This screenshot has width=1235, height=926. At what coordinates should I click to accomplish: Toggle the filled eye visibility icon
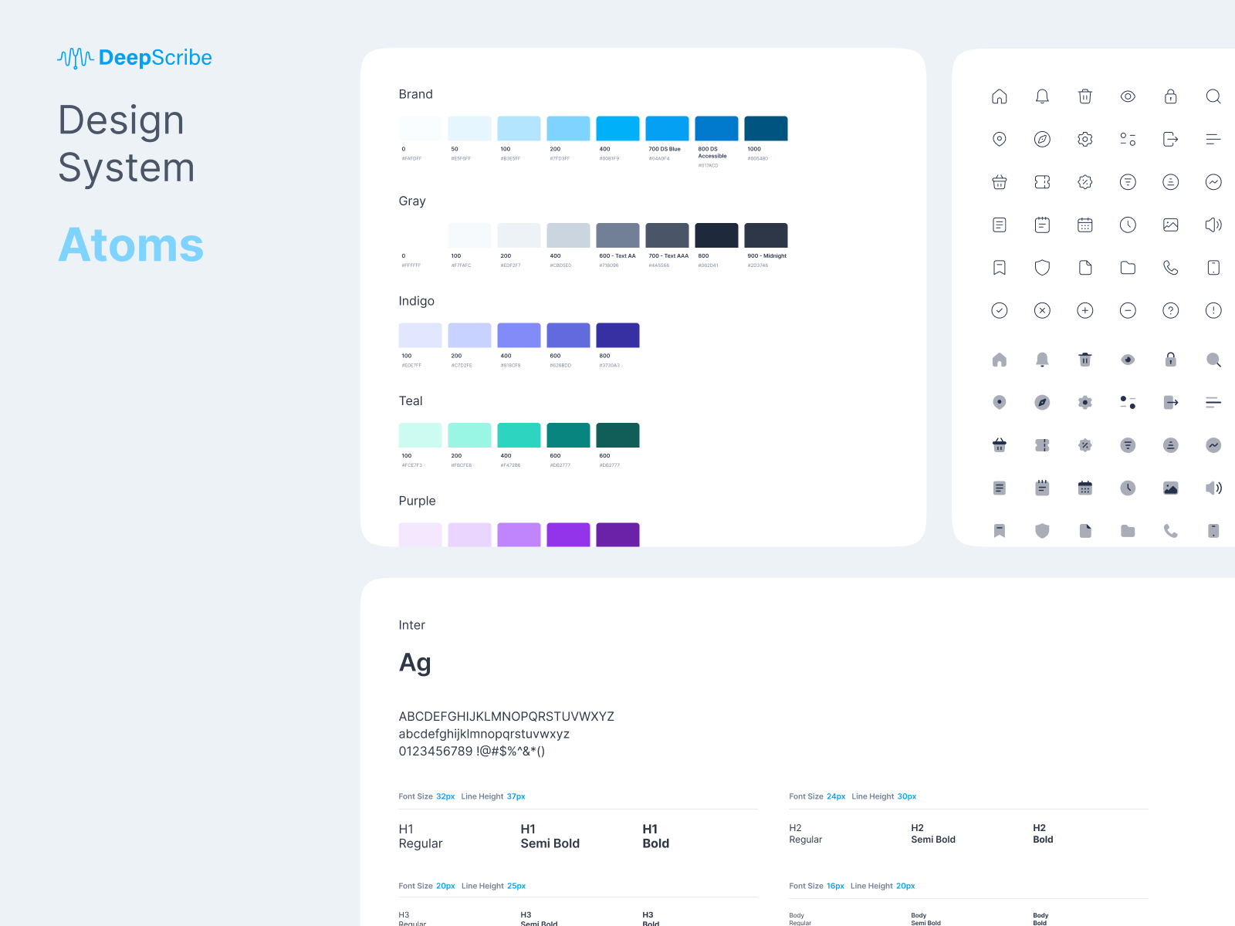(x=1128, y=360)
